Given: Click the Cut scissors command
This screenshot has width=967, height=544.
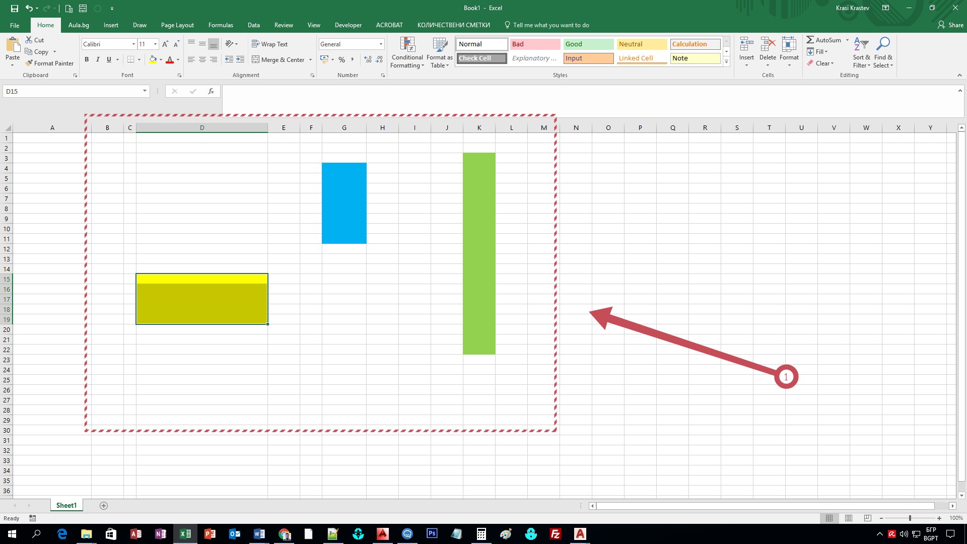Looking at the screenshot, I should coord(35,40).
